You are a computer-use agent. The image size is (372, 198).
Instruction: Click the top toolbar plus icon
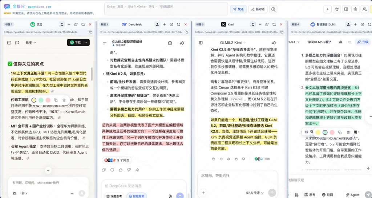(x=328, y=9)
